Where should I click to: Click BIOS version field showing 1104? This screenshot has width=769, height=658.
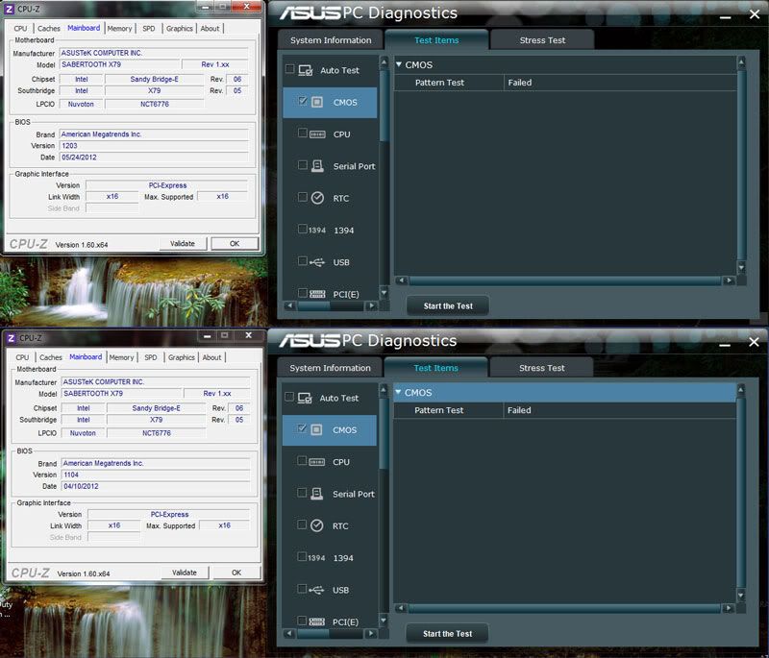coord(156,475)
